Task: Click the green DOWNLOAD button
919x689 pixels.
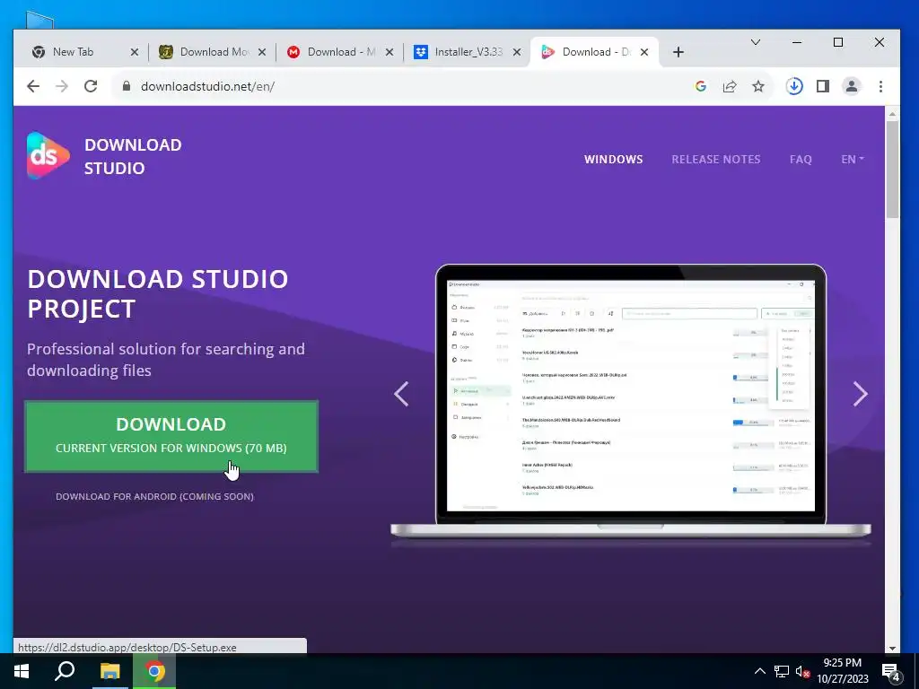Action: coord(171,437)
